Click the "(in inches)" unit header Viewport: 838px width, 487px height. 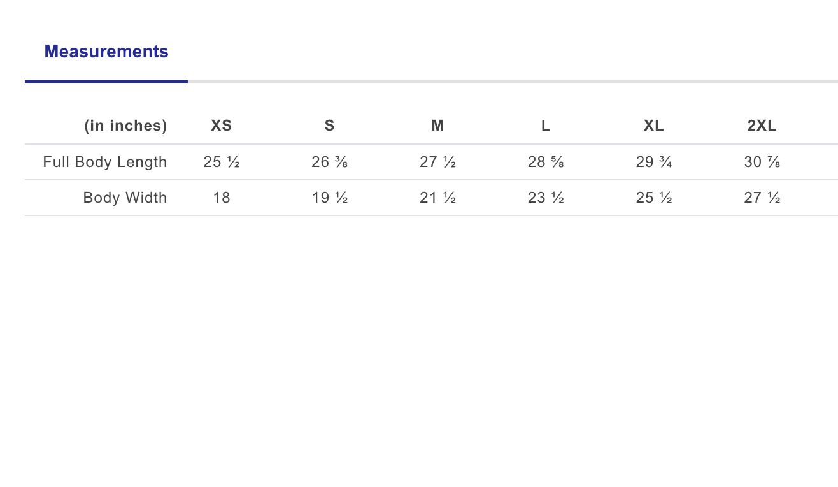125,126
